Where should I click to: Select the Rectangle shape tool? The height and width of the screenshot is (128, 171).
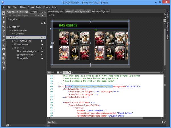[x=3, y=49]
